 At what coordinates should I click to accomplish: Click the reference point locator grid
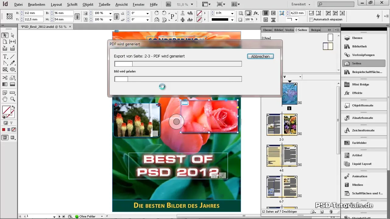tap(9, 16)
